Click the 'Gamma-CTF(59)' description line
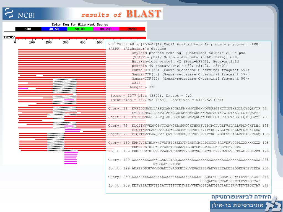The image size is (283, 212). pyautogui.click(x=190, y=70)
